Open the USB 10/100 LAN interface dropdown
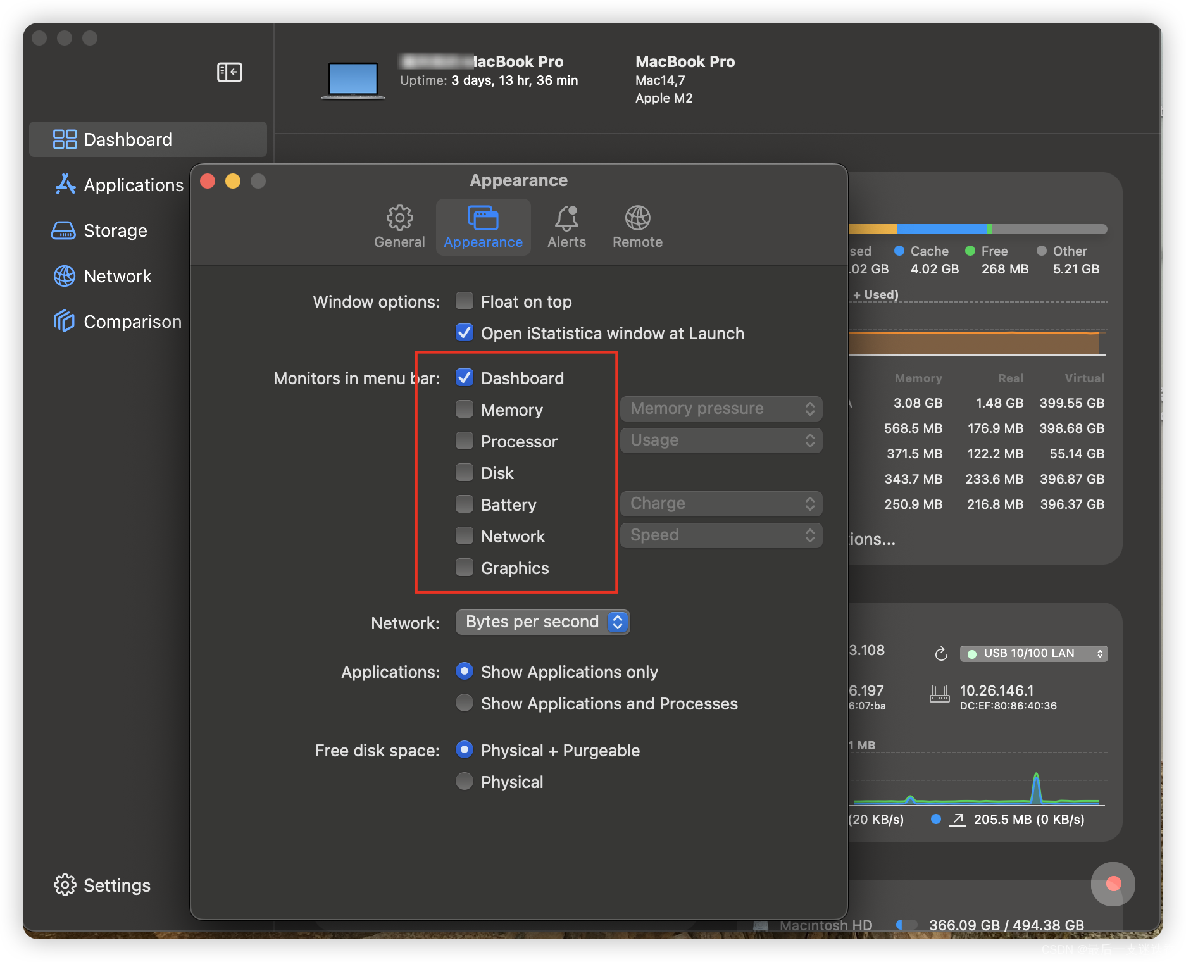1186x962 pixels. 1034,653
